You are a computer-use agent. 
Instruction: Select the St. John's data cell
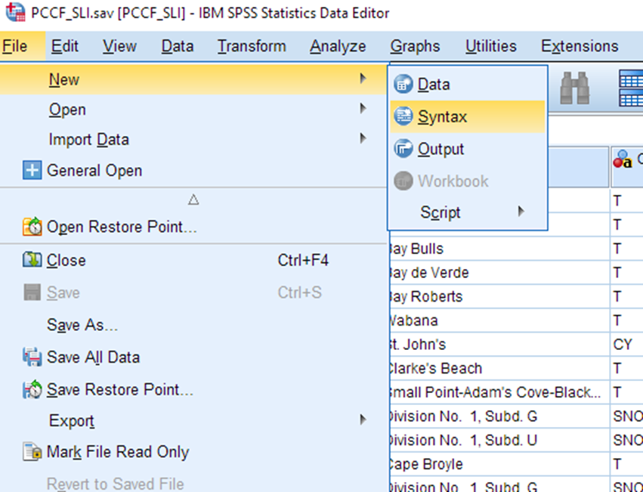click(491, 344)
